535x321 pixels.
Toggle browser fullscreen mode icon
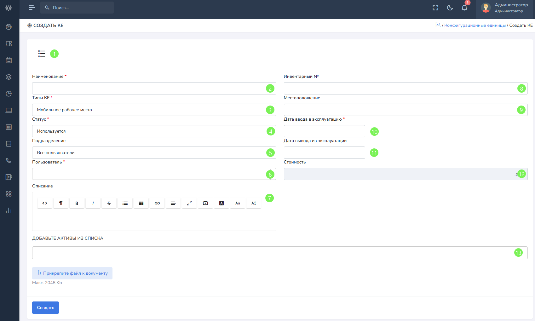(x=435, y=8)
